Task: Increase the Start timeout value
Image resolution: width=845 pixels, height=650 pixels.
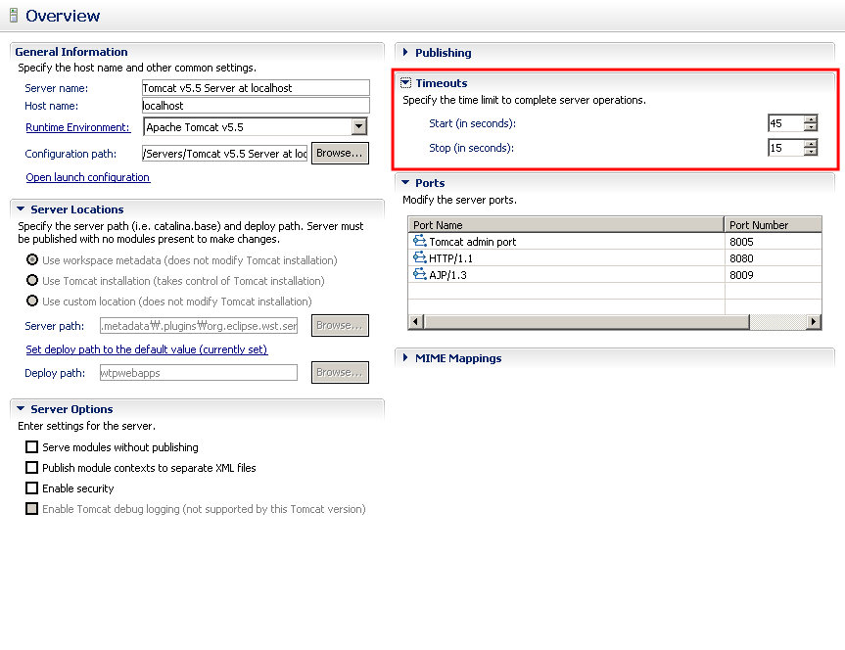Action: pos(811,119)
